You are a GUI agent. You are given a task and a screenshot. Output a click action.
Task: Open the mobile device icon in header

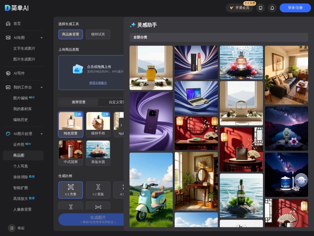261,8
